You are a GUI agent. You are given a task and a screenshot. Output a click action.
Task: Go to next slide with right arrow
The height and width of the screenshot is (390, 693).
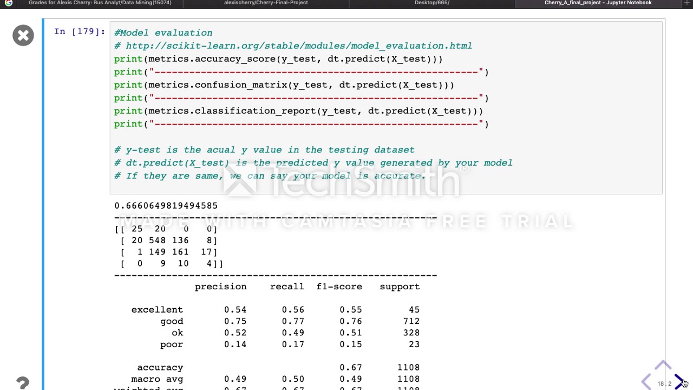[x=679, y=381]
